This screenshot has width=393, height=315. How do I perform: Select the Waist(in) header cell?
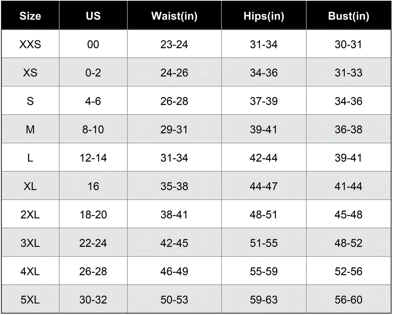point(174,16)
